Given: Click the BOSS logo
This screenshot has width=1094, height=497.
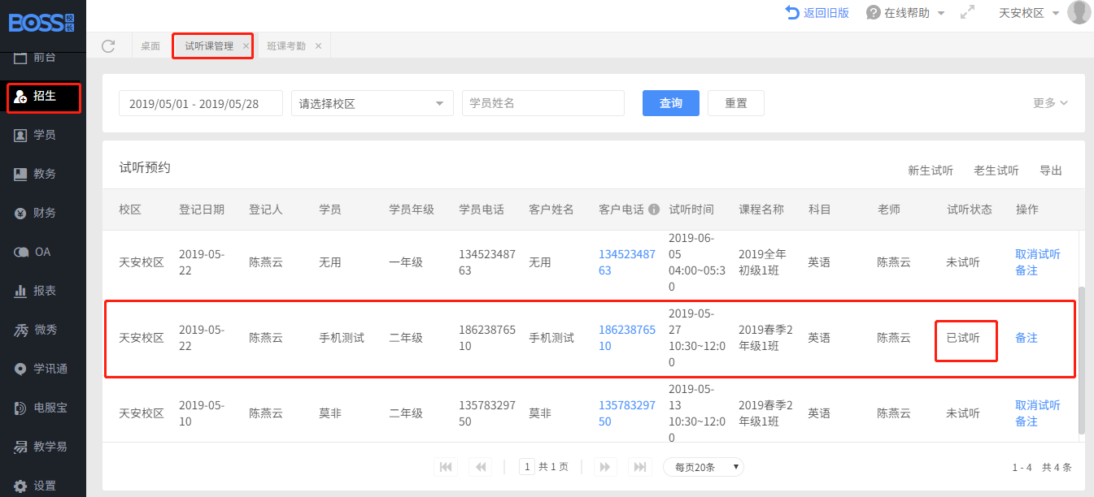Looking at the screenshot, I should pos(42,22).
